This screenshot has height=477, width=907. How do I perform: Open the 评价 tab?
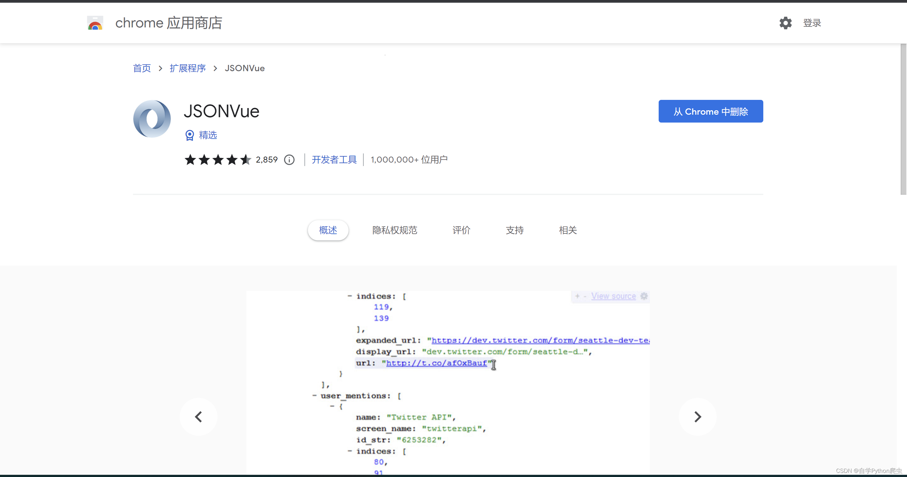pyautogui.click(x=461, y=230)
